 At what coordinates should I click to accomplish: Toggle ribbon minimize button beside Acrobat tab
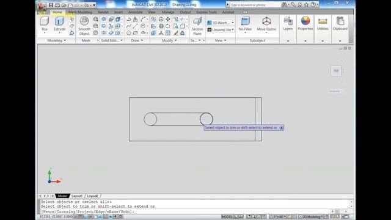[x=246, y=12]
